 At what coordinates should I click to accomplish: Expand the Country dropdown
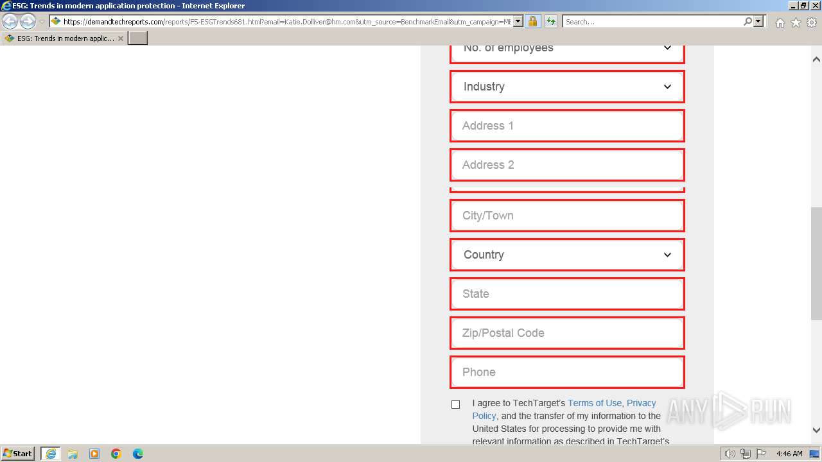pos(567,255)
